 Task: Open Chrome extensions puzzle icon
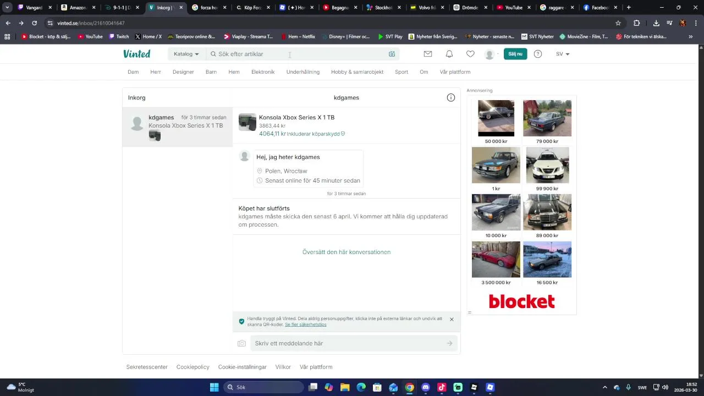click(x=637, y=23)
